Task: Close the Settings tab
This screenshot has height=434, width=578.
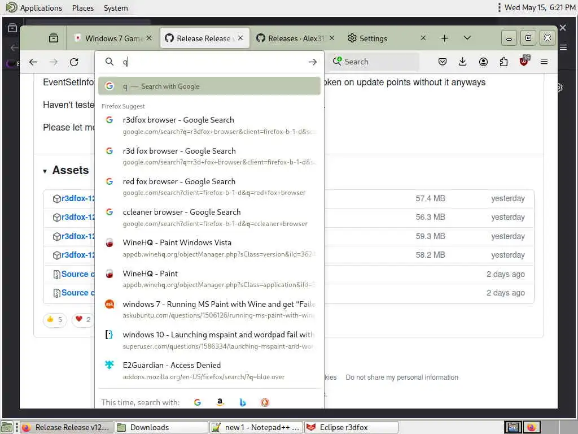Action: click(423, 38)
